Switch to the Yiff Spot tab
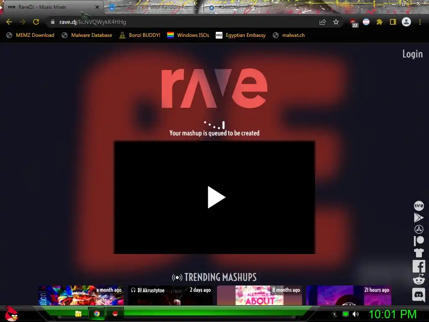Screen dimensions: 429x322 [153, 7]
